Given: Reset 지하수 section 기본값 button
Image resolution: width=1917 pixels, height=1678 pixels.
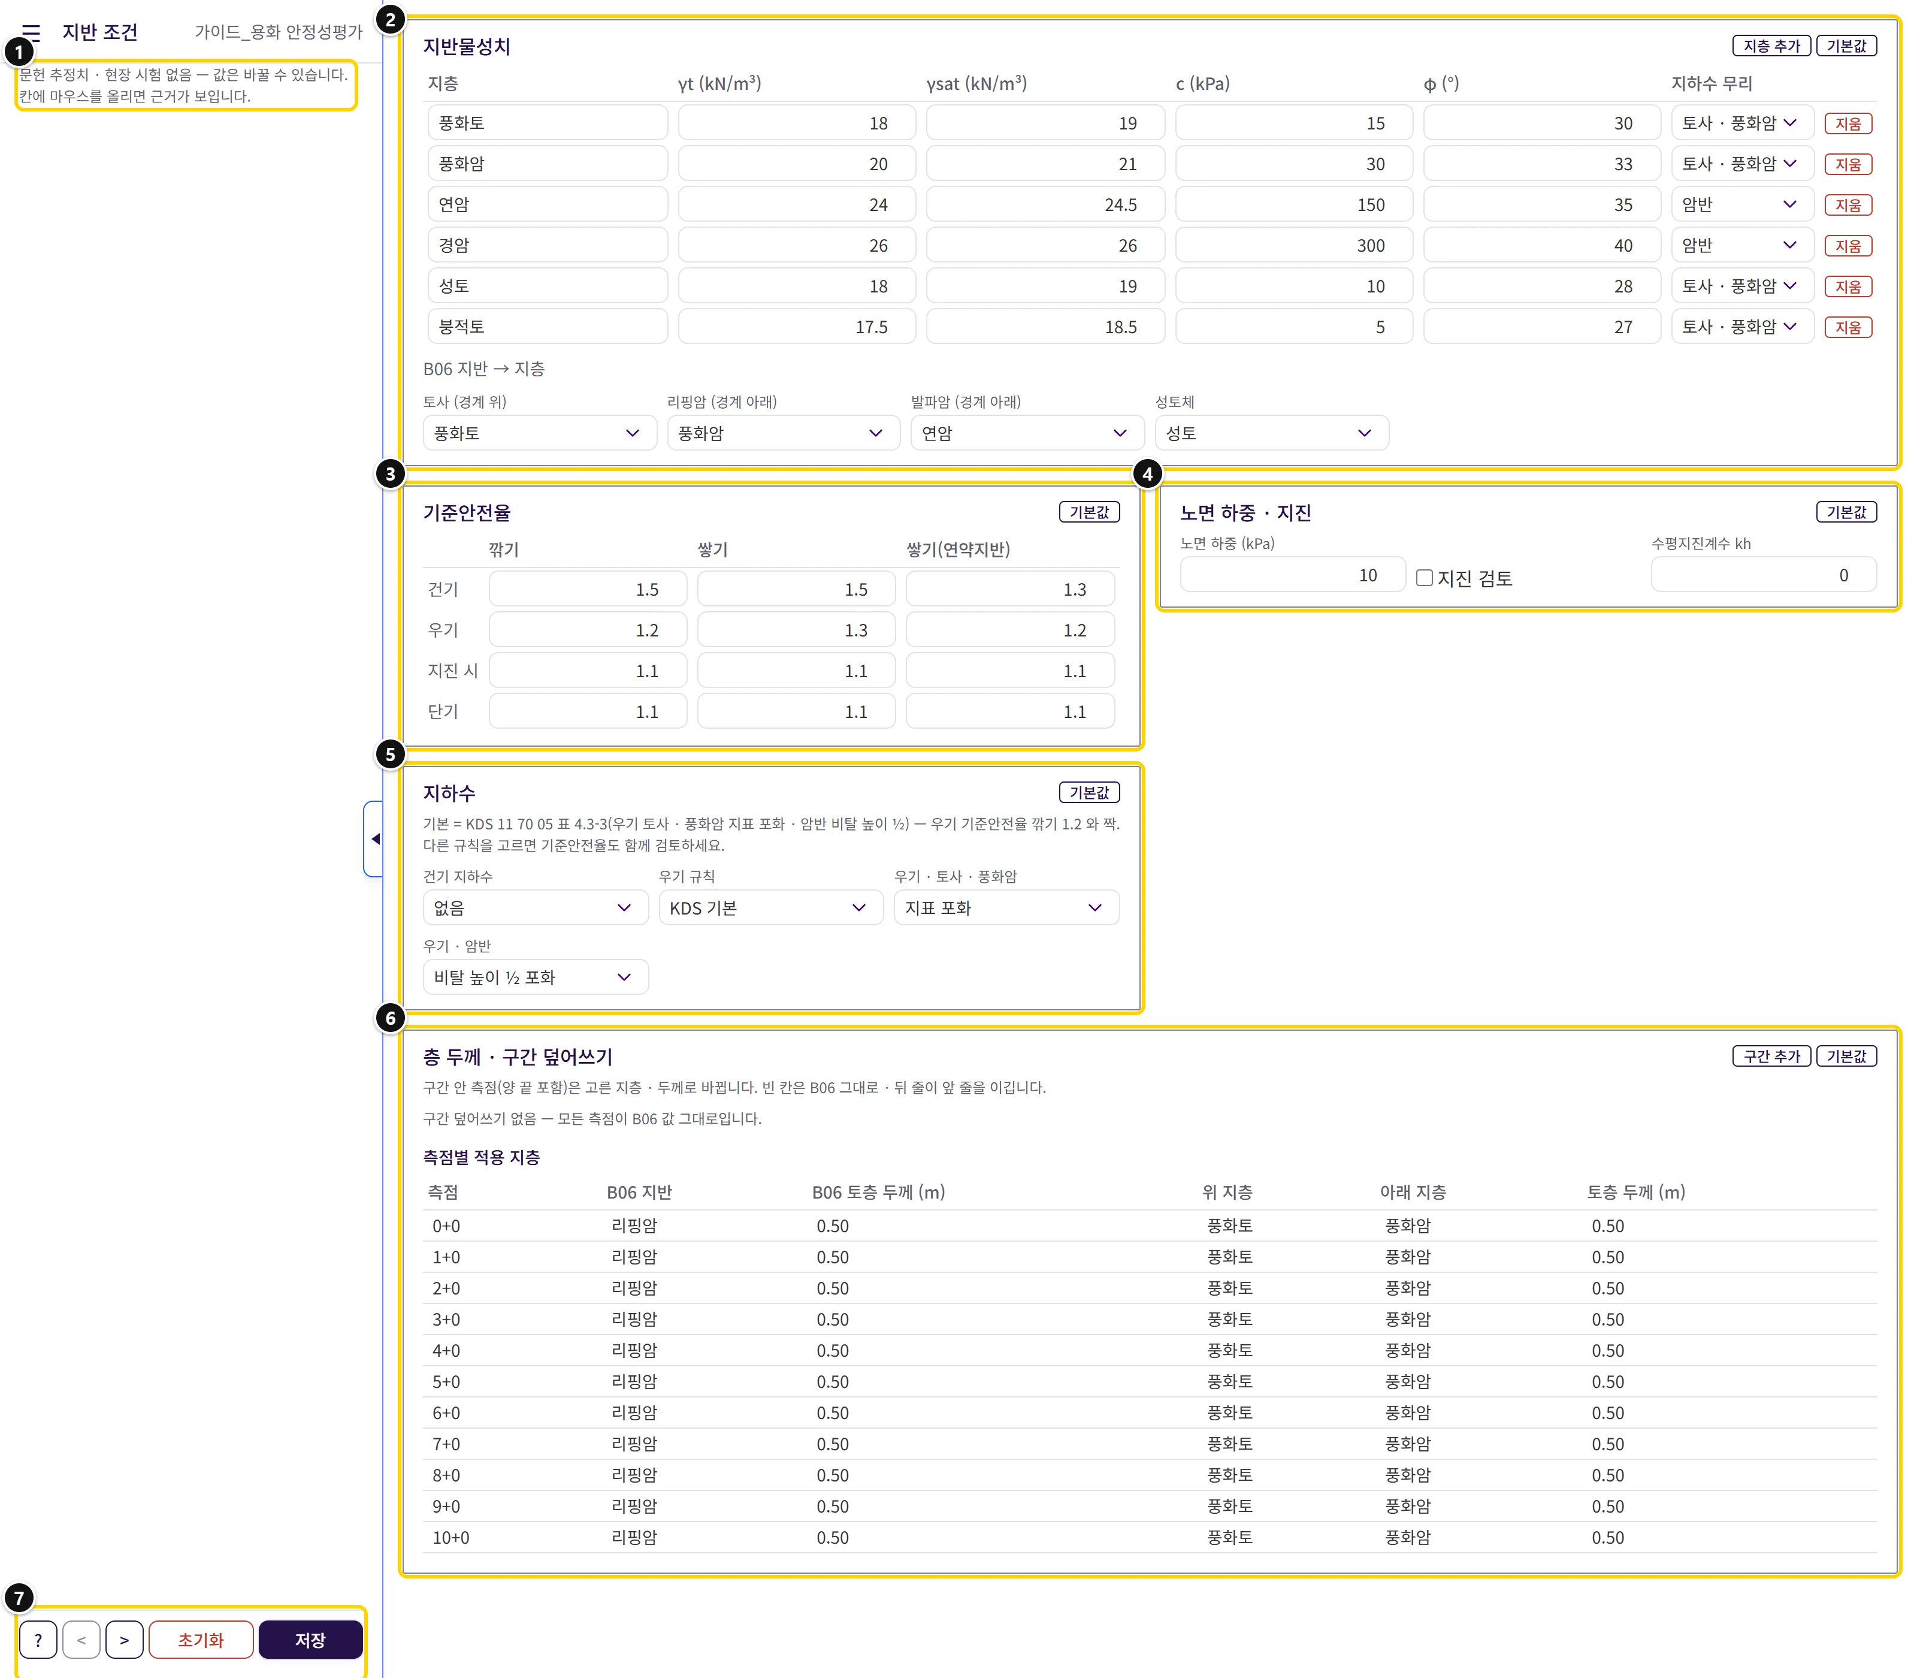Looking at the screenshot, I should tap(1088, 792).
